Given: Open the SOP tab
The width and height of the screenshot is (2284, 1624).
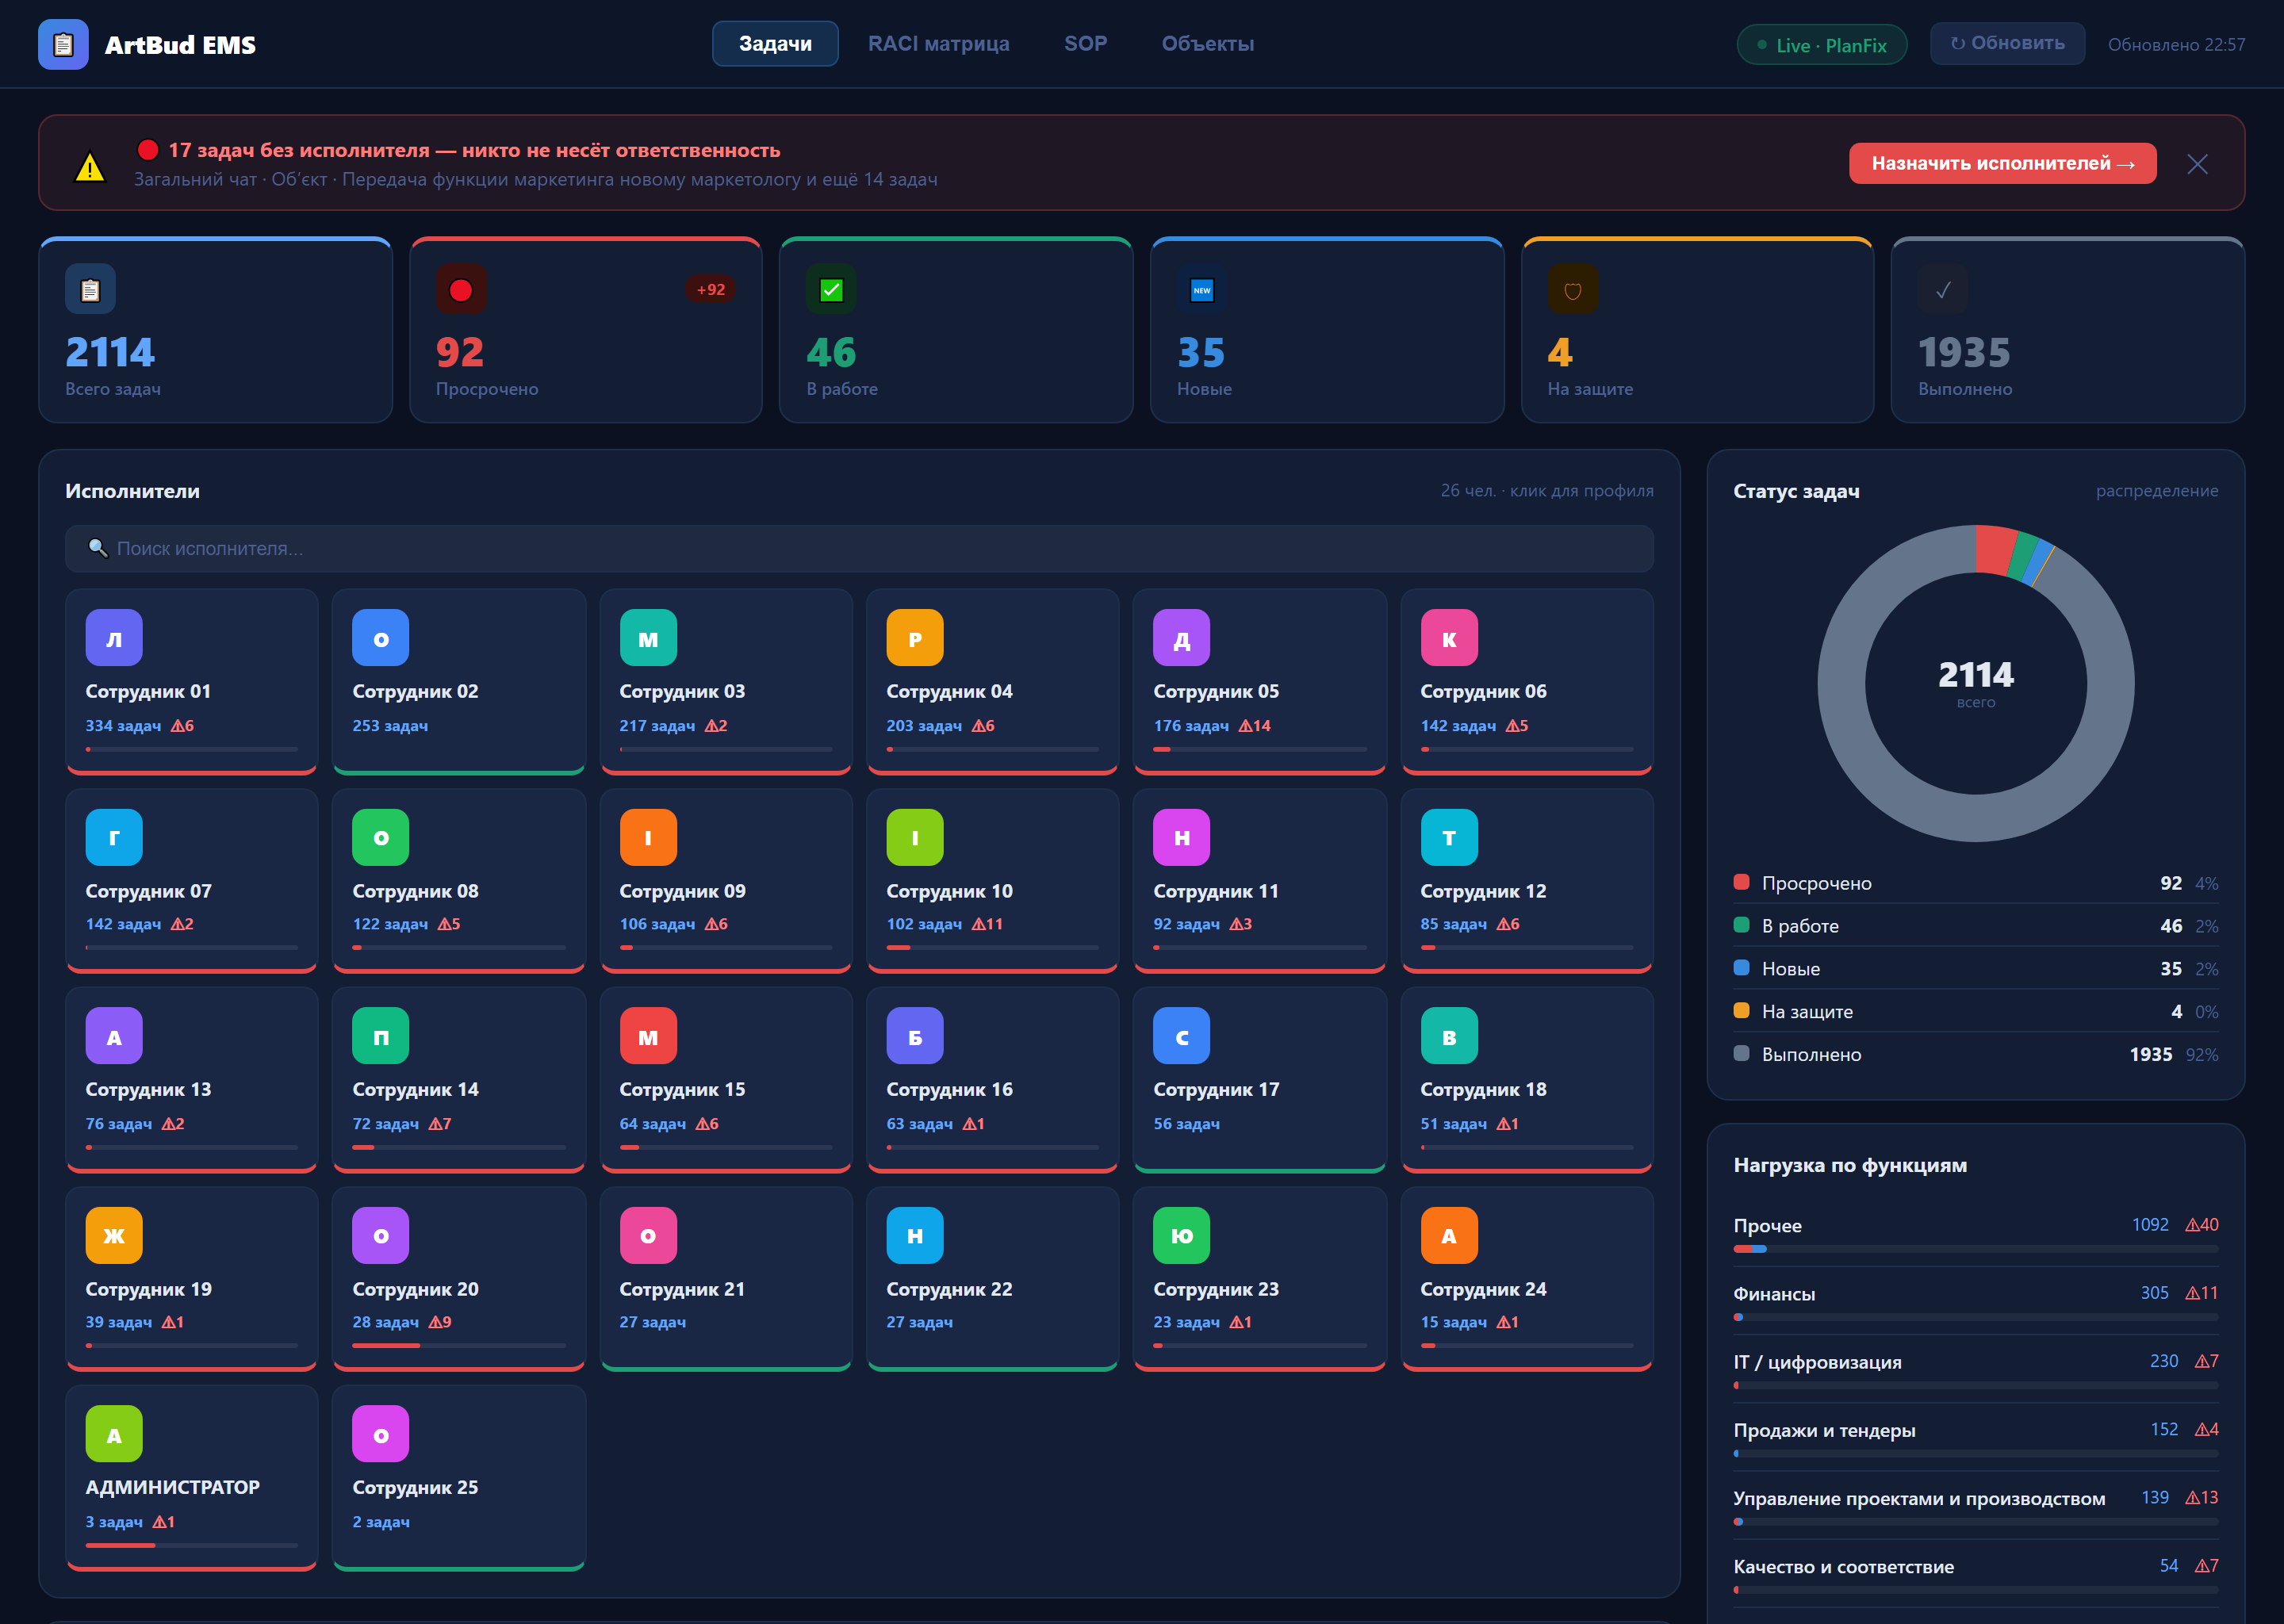Looking at the screenshot, I should point(1085,44).
